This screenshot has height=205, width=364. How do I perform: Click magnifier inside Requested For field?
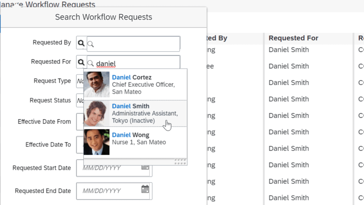click(91, 64)
